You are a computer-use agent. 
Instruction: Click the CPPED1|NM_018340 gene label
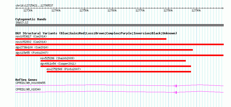(x=28, y=89)
